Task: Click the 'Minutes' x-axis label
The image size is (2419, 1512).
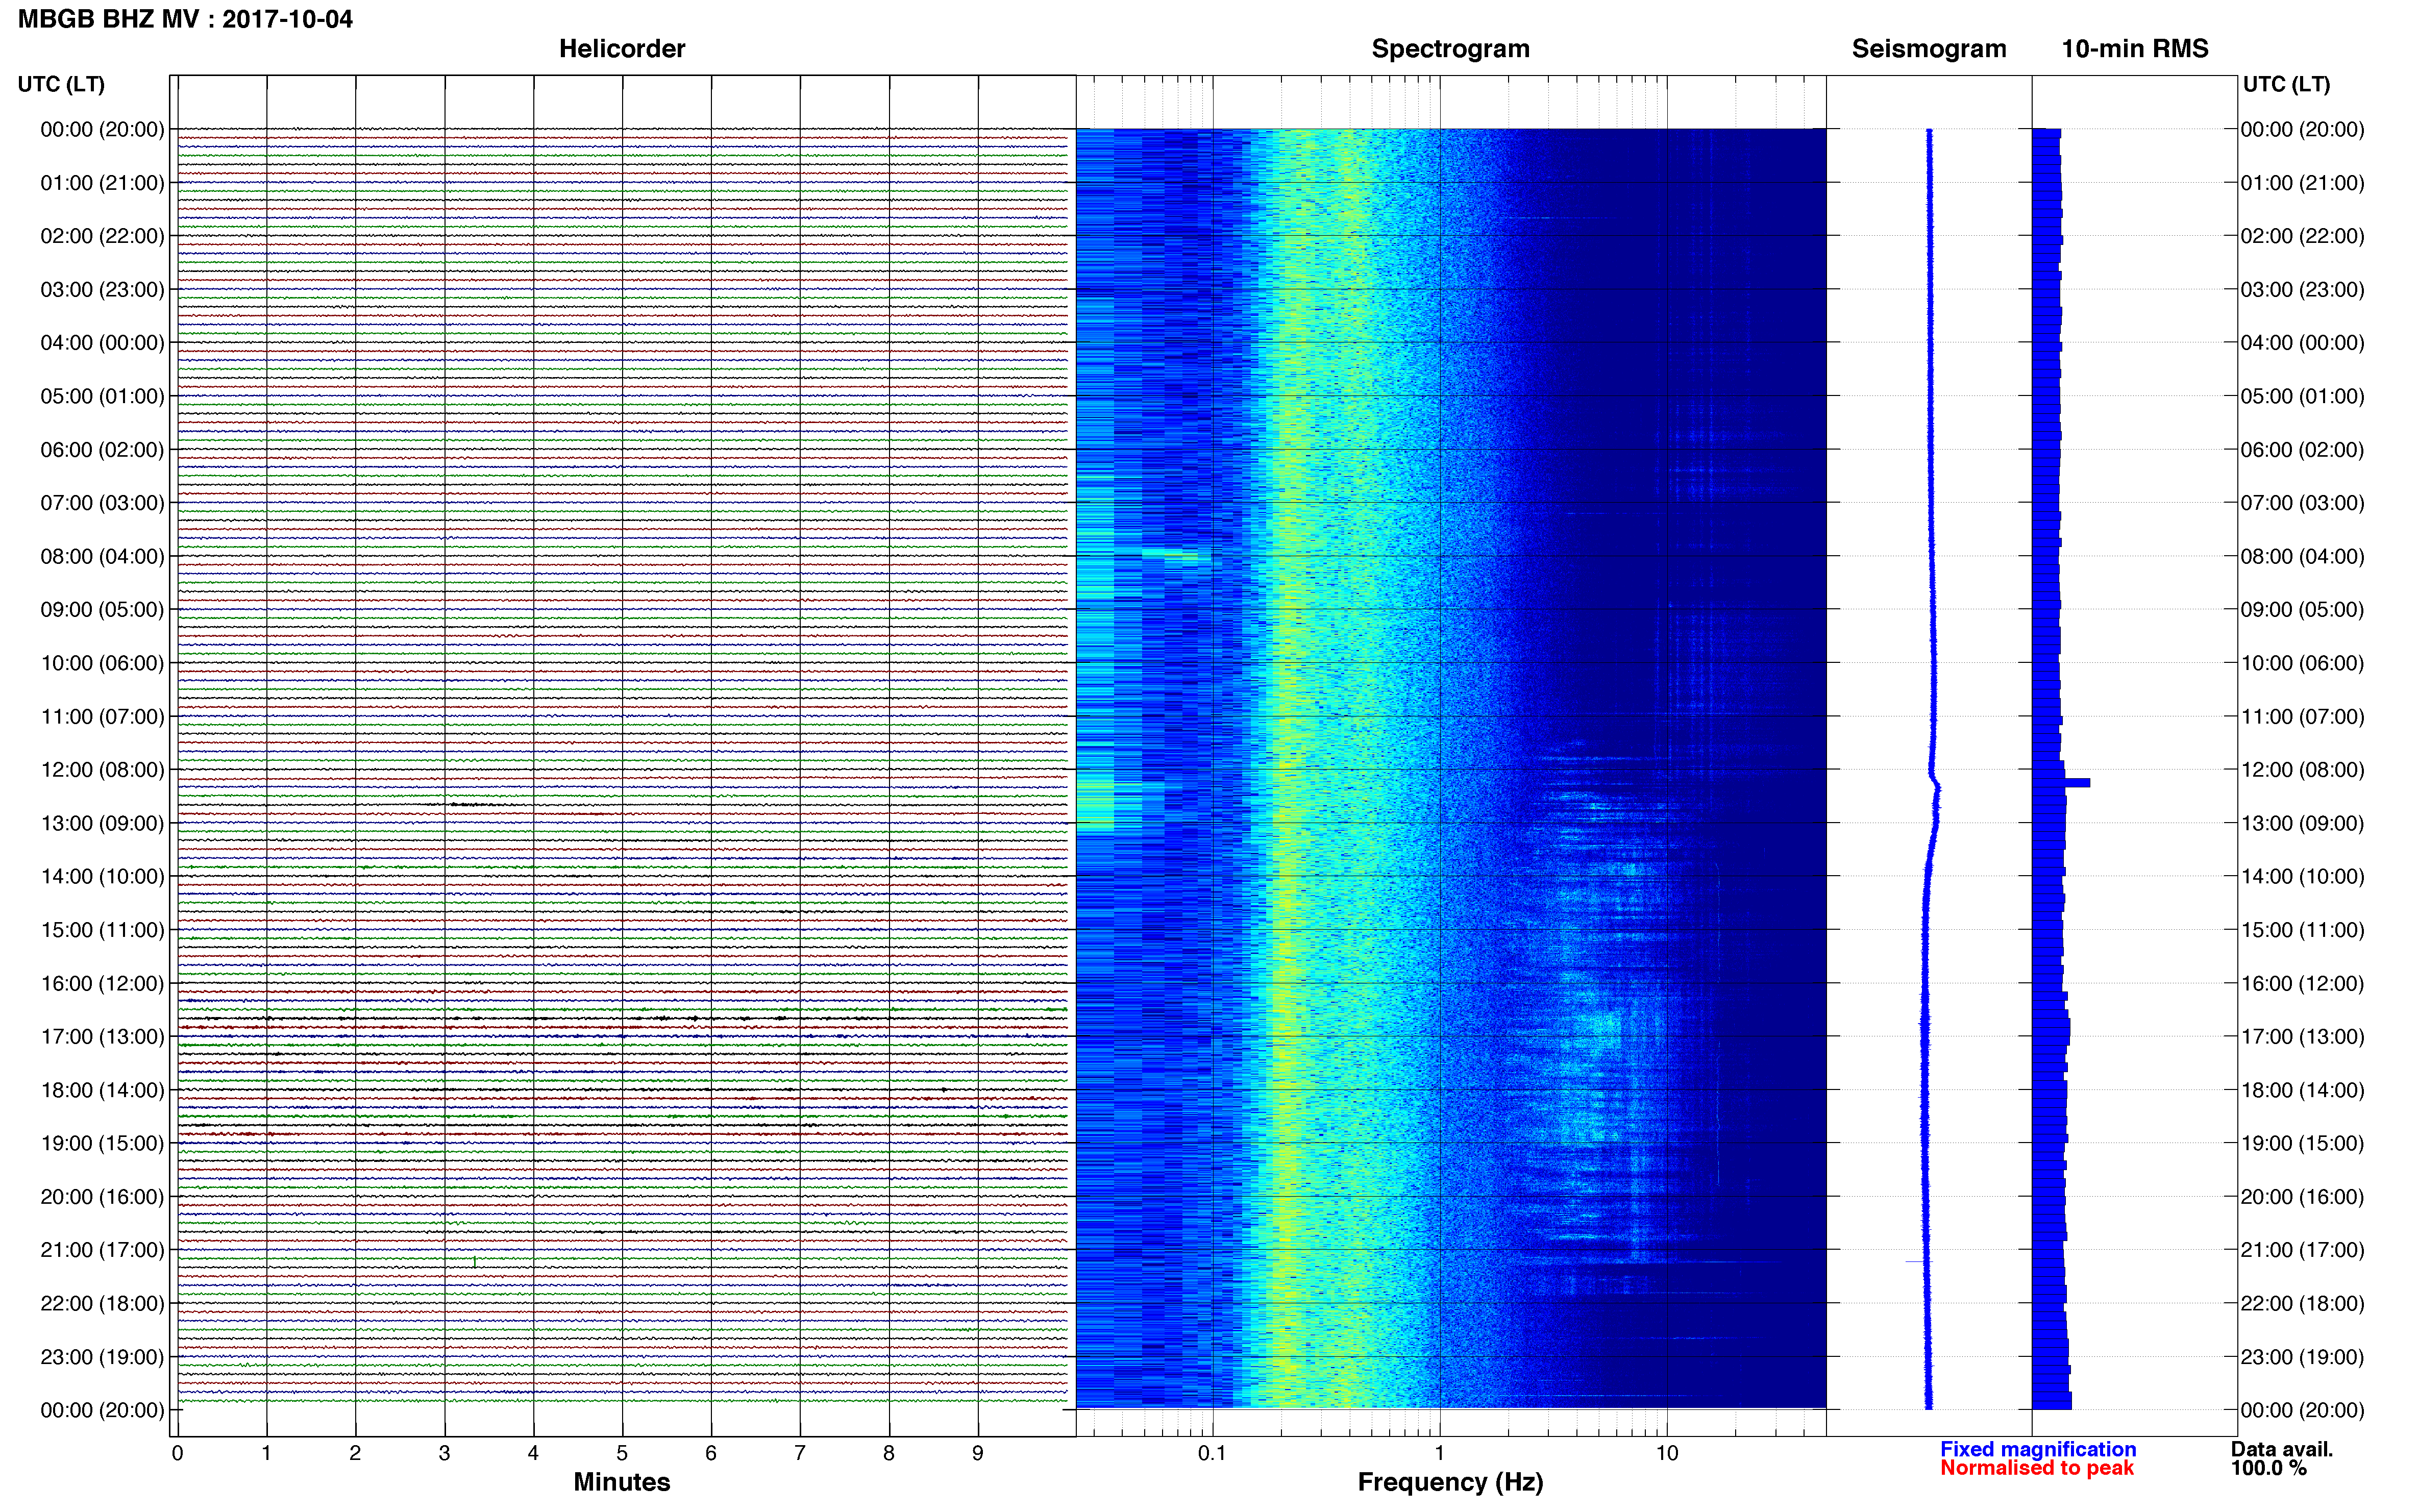Action: click(x=621, y=1482)
